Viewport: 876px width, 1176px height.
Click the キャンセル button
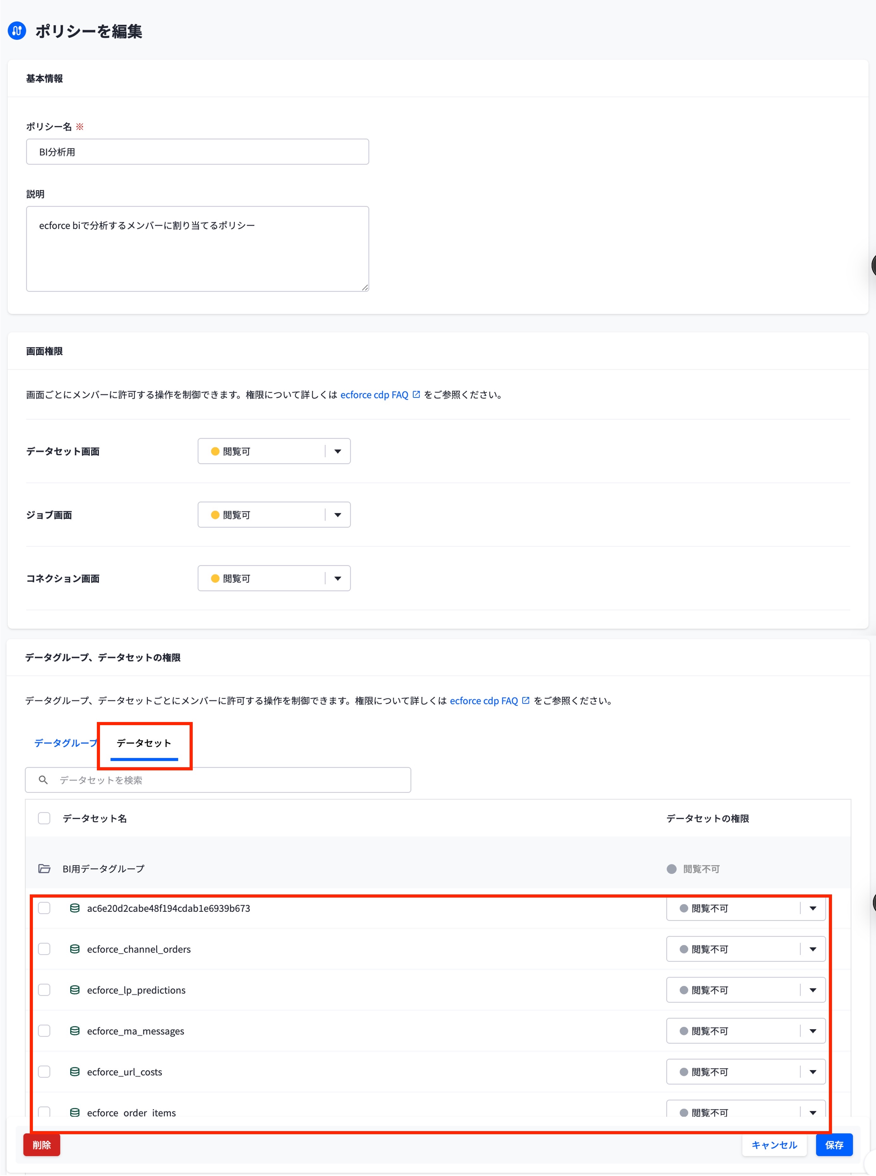point(774,1145)
